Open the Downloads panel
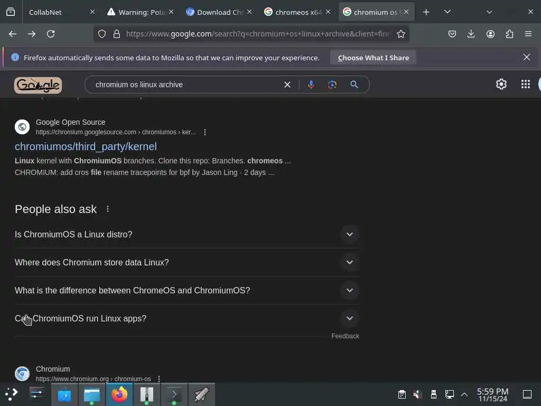Viewport: 541px width, 406px height. pyautogui.click(x=471, y=34)
